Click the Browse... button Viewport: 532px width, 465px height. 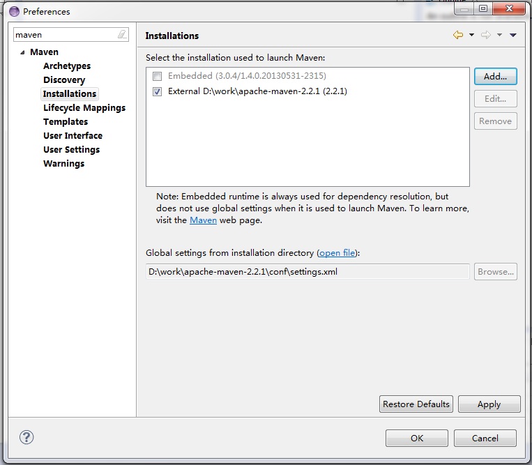point(495,272)
